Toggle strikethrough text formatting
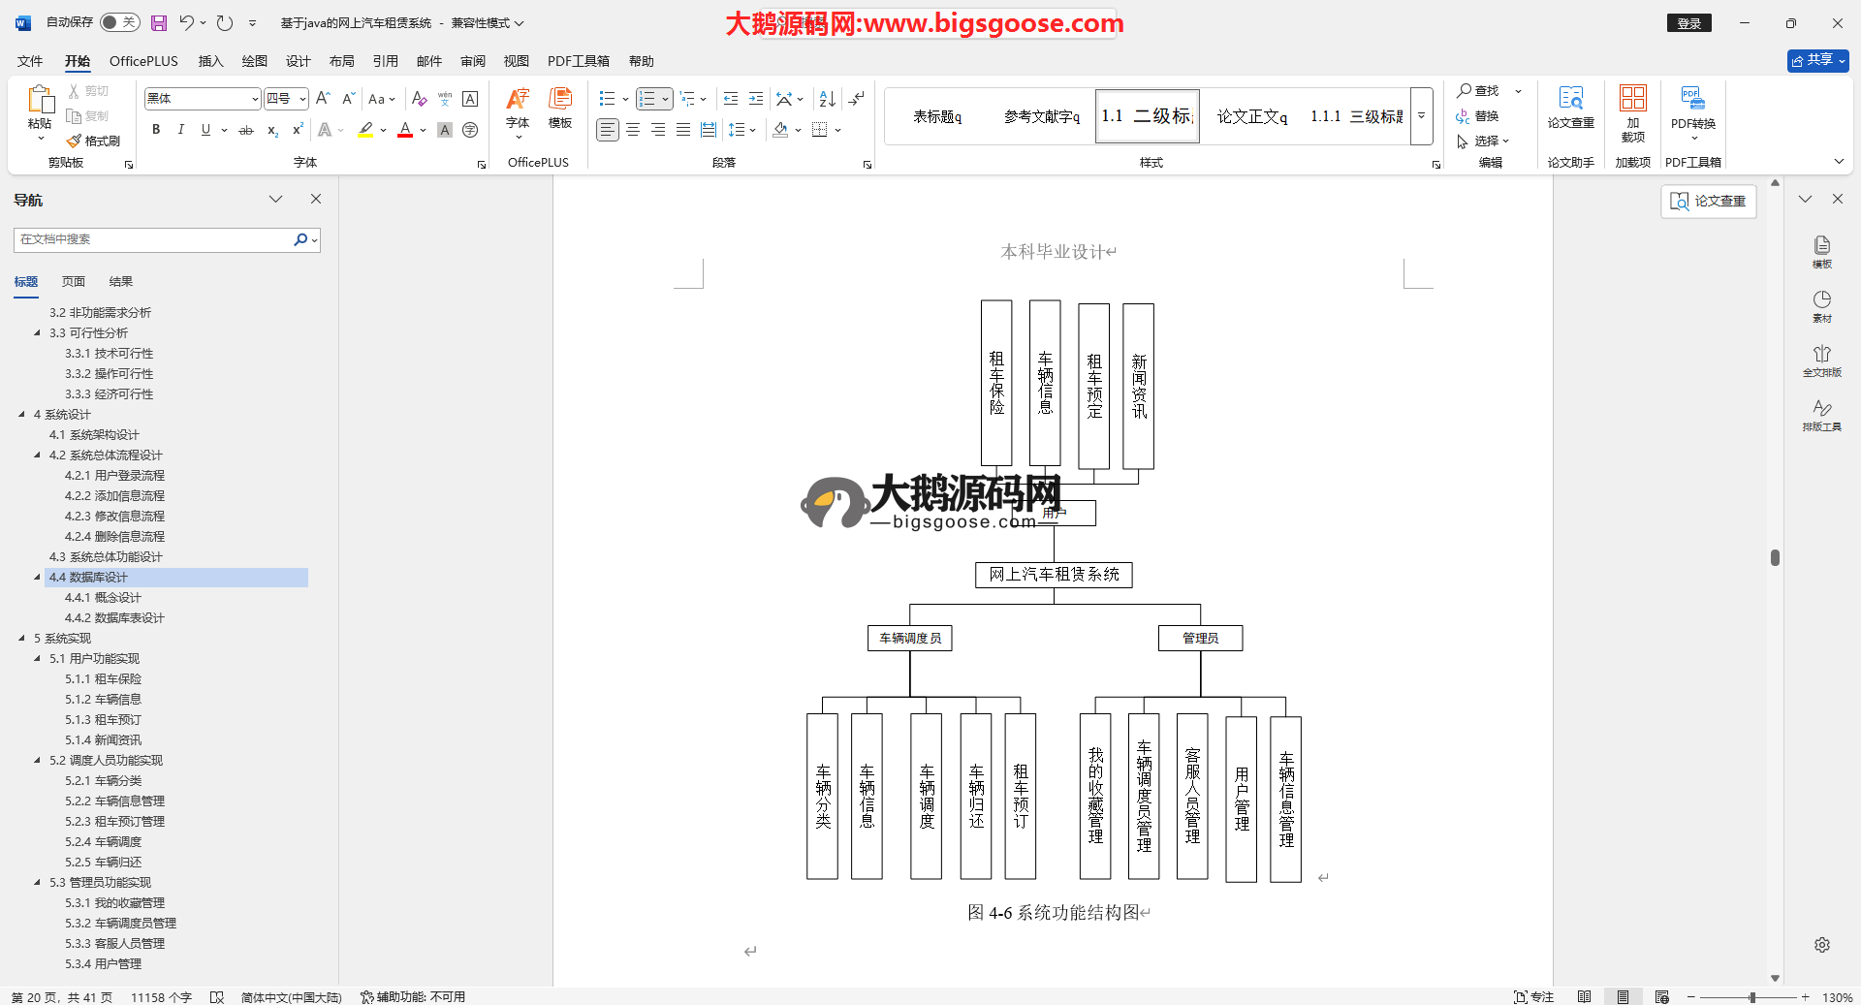The image size is (1861, 1005). click(246, 130)
